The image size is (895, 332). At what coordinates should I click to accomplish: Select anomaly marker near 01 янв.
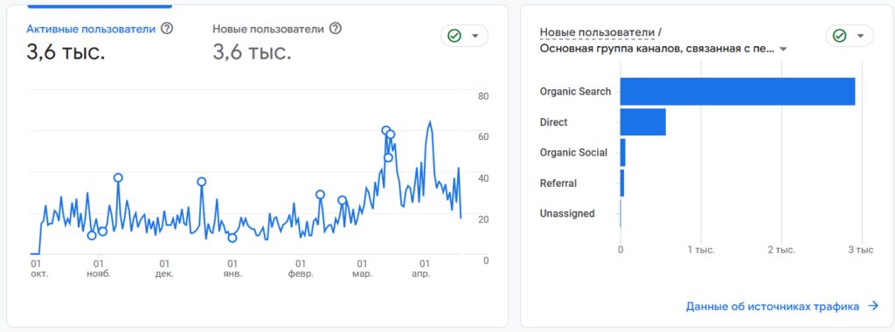tap(232, 238)
